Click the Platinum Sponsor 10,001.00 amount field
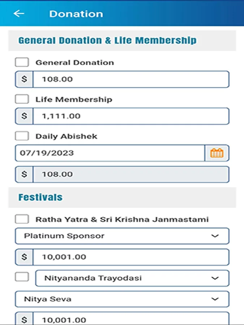 131,257
